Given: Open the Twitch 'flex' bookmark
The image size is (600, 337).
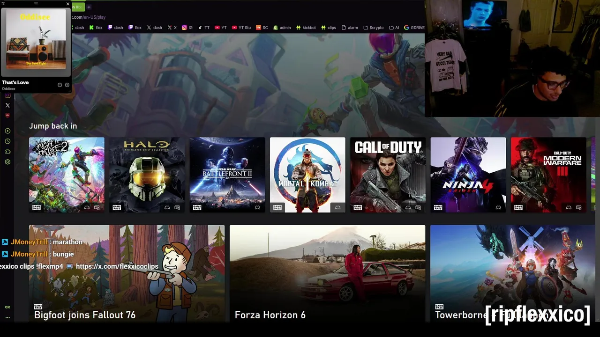Looking at the screenshot, I should (x=135, y=28).
